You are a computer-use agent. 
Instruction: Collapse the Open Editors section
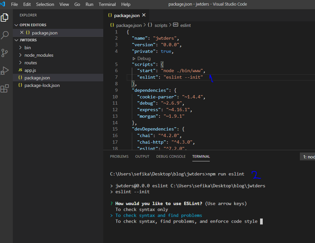pos(16,25)
